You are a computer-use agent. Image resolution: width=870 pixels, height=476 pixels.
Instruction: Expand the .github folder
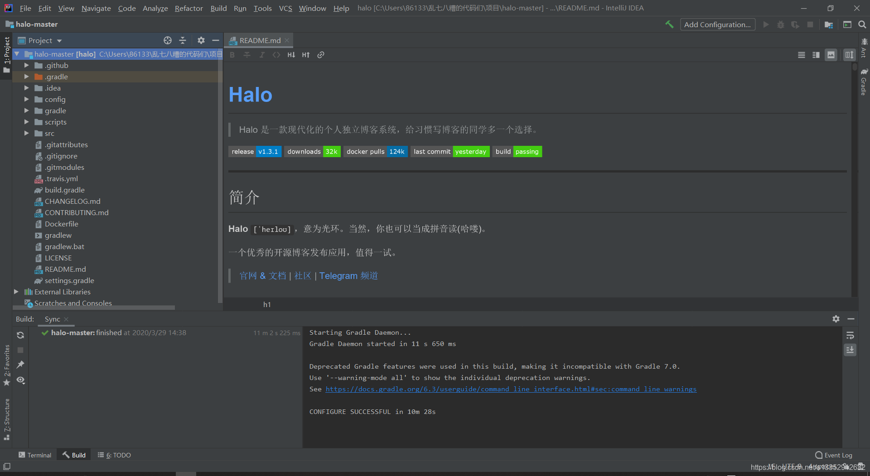point(27,65)
